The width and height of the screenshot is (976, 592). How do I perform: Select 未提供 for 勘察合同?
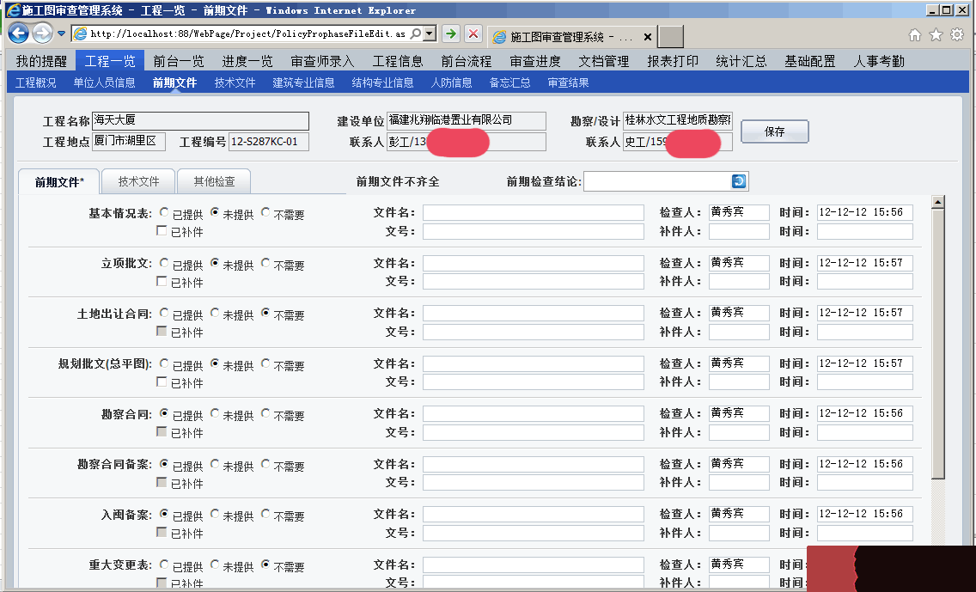tap(215, 412)
